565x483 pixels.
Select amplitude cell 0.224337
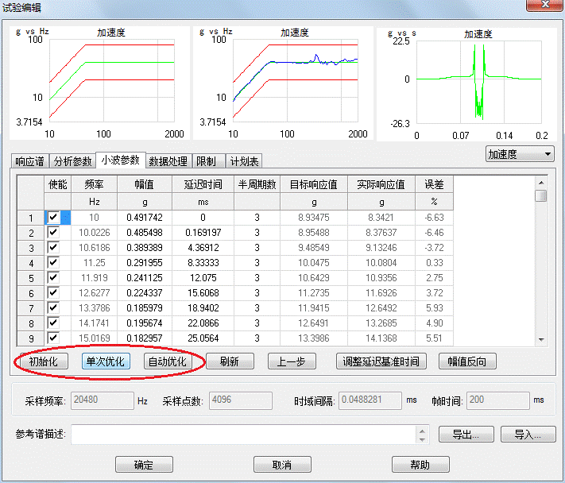click(x=145, y=293)
